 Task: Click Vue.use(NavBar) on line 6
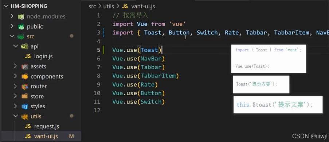pos(139,59)
